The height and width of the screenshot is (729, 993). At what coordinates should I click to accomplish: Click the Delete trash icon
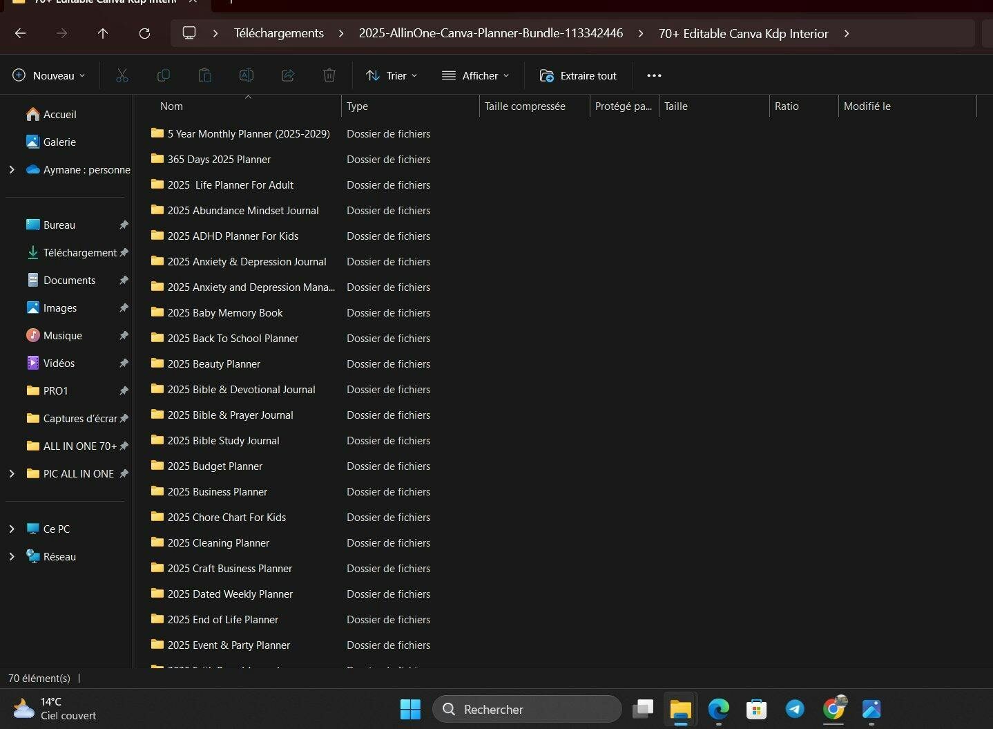(329, 75)
